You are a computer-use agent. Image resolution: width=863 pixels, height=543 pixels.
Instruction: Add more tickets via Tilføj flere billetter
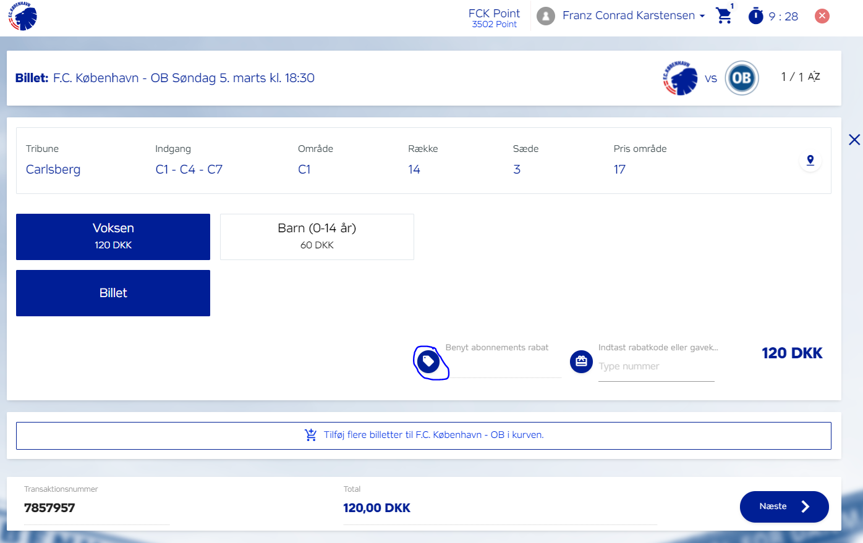pyautogui.click(x=423, y=436)
